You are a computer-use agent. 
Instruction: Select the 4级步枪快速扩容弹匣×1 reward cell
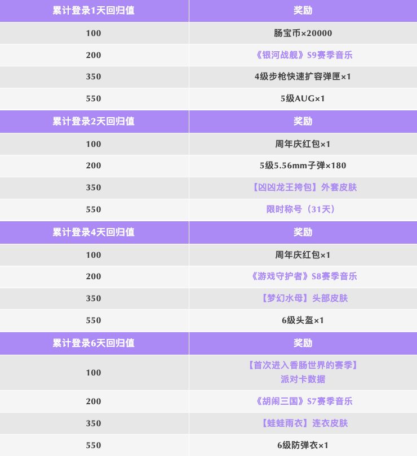(x=303, y=77)
